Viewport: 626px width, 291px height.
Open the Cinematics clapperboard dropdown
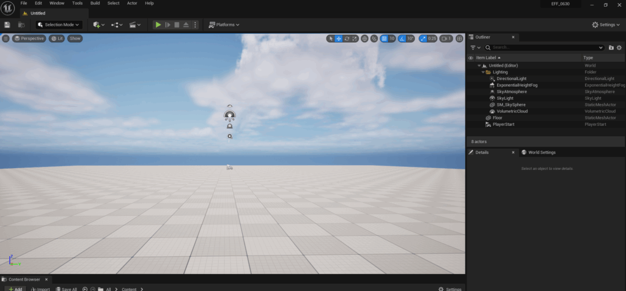pyautogui.click(x=135, y=24)
